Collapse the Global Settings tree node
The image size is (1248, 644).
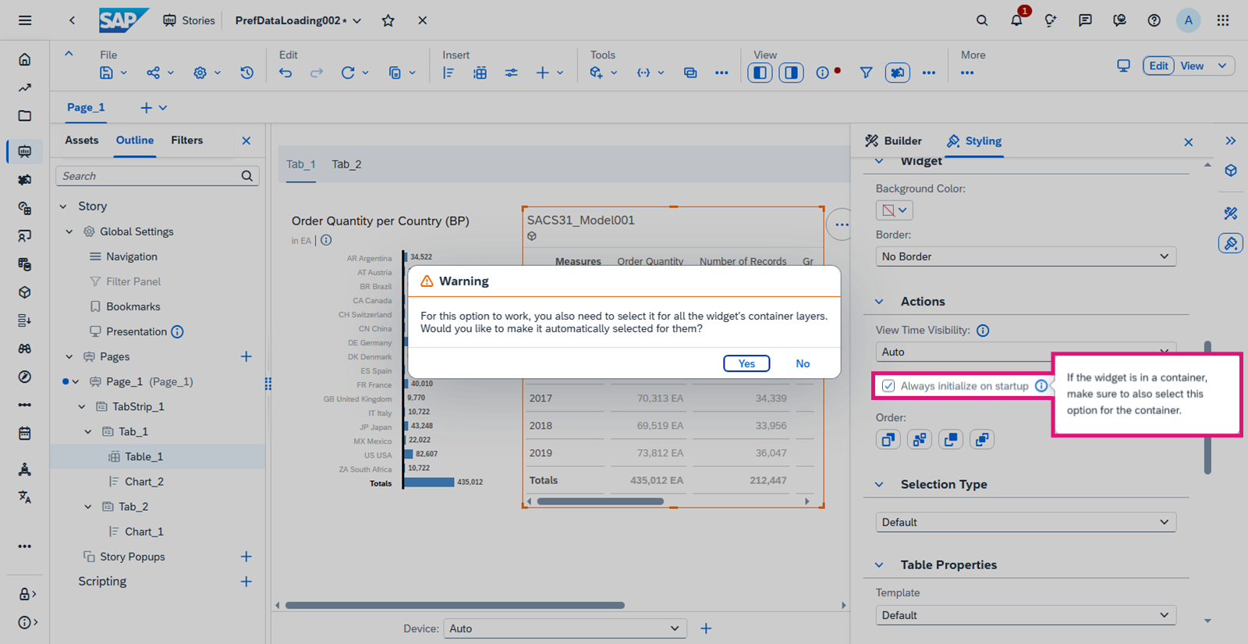[x=69, y=232]
